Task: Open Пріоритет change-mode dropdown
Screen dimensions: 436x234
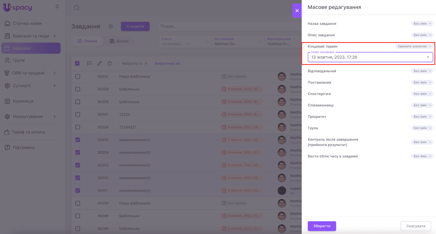Action: click(x=422, y=117)
